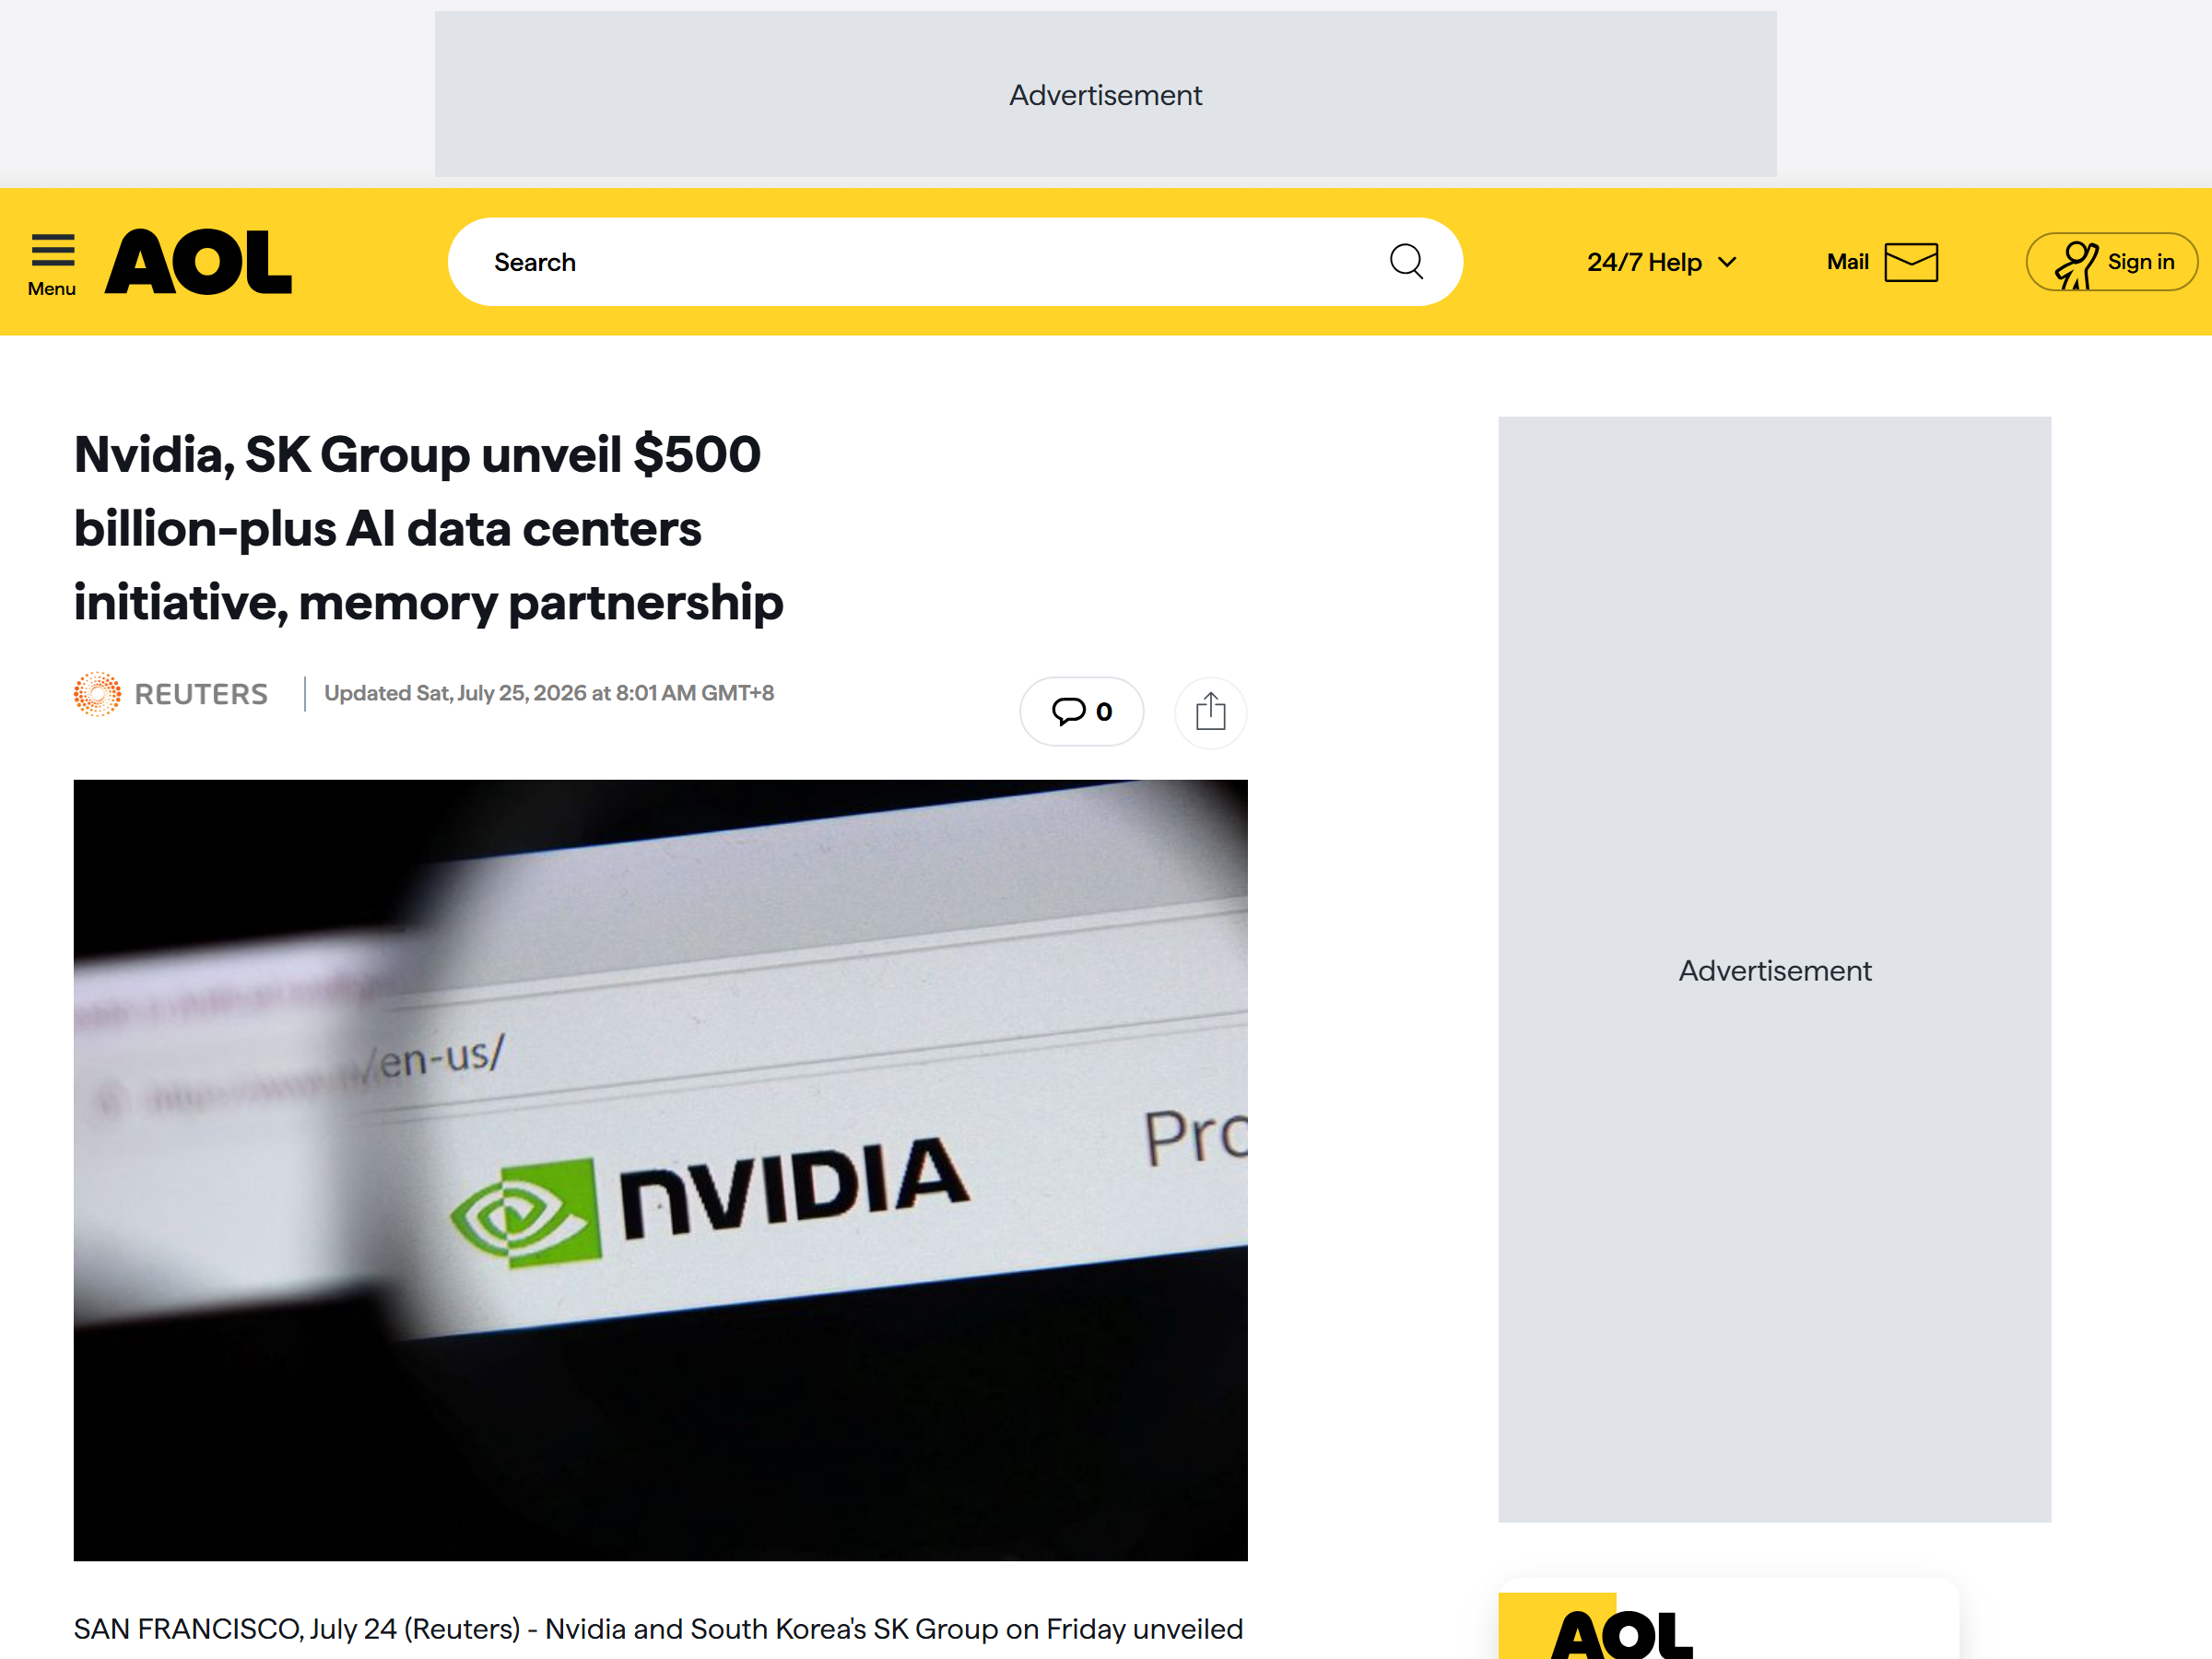Click the 'SAN FRANCISCO, July 24 (Reuters)' paragraph
Viewport: 2212px width, 1659px height.
coord(658,1629)
